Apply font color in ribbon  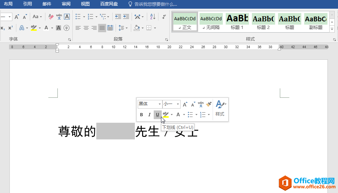[46, 28]
